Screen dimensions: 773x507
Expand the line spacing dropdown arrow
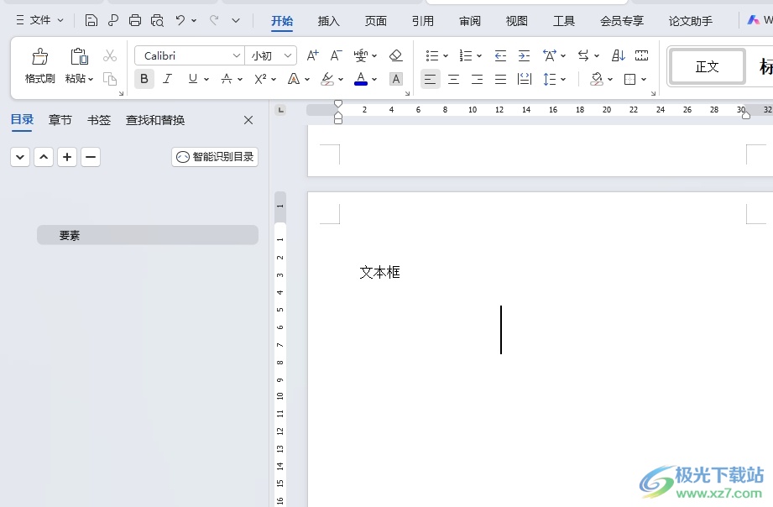click(x=563, y=79)
